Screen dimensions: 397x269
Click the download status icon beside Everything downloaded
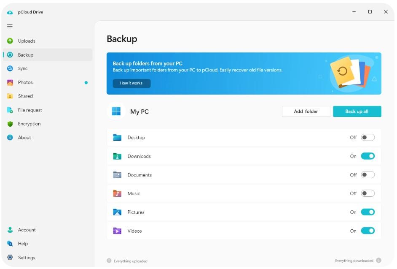[379, 261]
